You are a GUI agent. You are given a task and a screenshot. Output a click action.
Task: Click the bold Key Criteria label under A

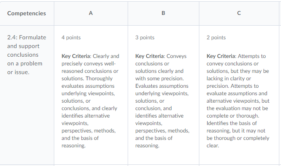[x=76, y=56]
